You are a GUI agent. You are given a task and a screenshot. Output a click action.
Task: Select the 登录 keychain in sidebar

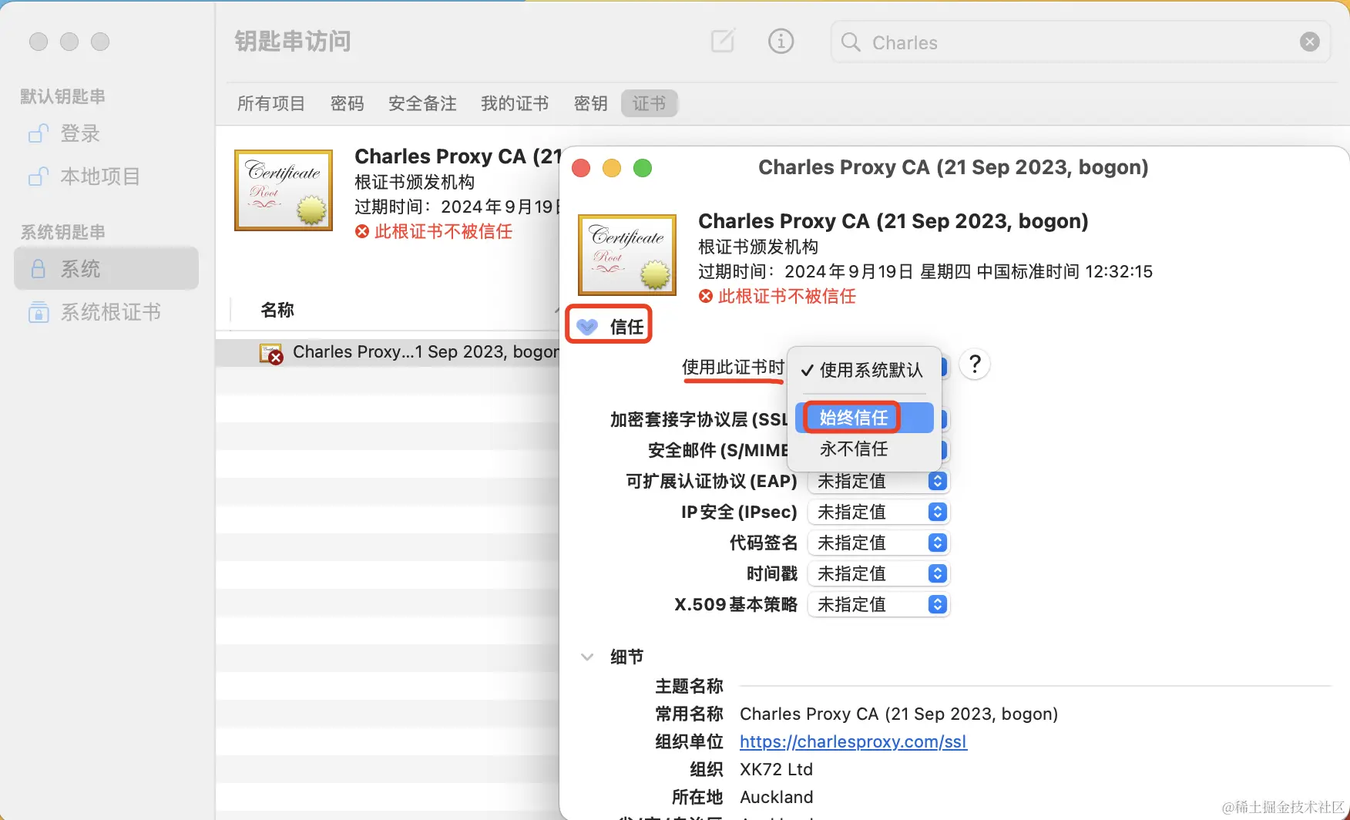pos(106,133)
